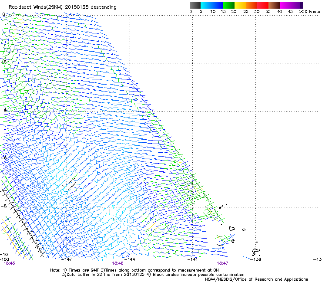322x282 pixels.
Task: Click the green 15-20 knots color segment
Action: point(229,5)
